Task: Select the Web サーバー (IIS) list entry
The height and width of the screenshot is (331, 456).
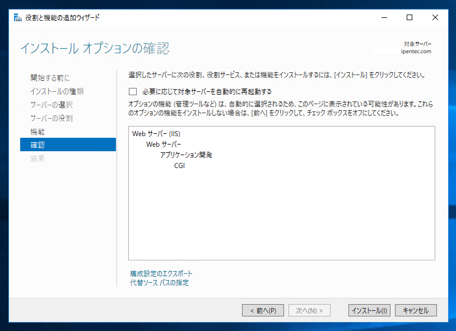Action: click(156, 133)
